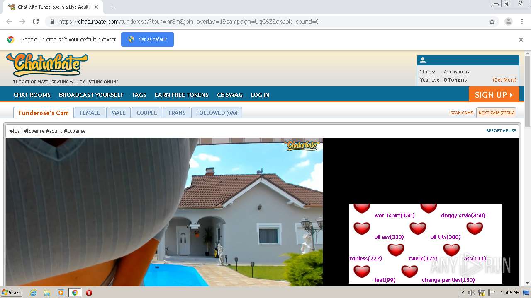This screenshot has width=531, height=298.
Task: Reload the page with refresh icon
Action: coord(36,22)
